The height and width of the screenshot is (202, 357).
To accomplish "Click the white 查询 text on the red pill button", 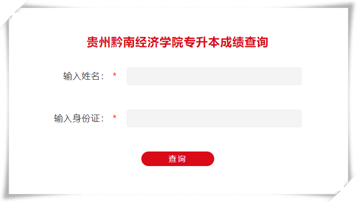I will pyautogui.click(x=177, y=159).
